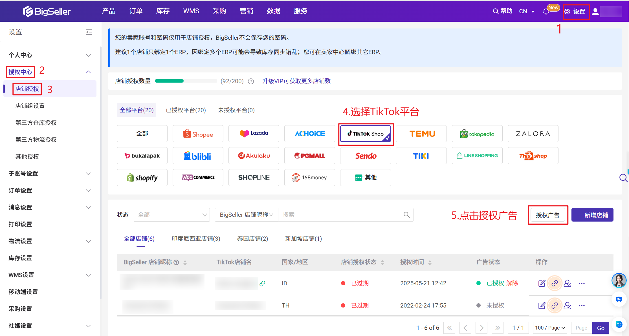This screenshot has width=629, height=336.
Task: Go to last page of store list
Action: coord(498,328)
